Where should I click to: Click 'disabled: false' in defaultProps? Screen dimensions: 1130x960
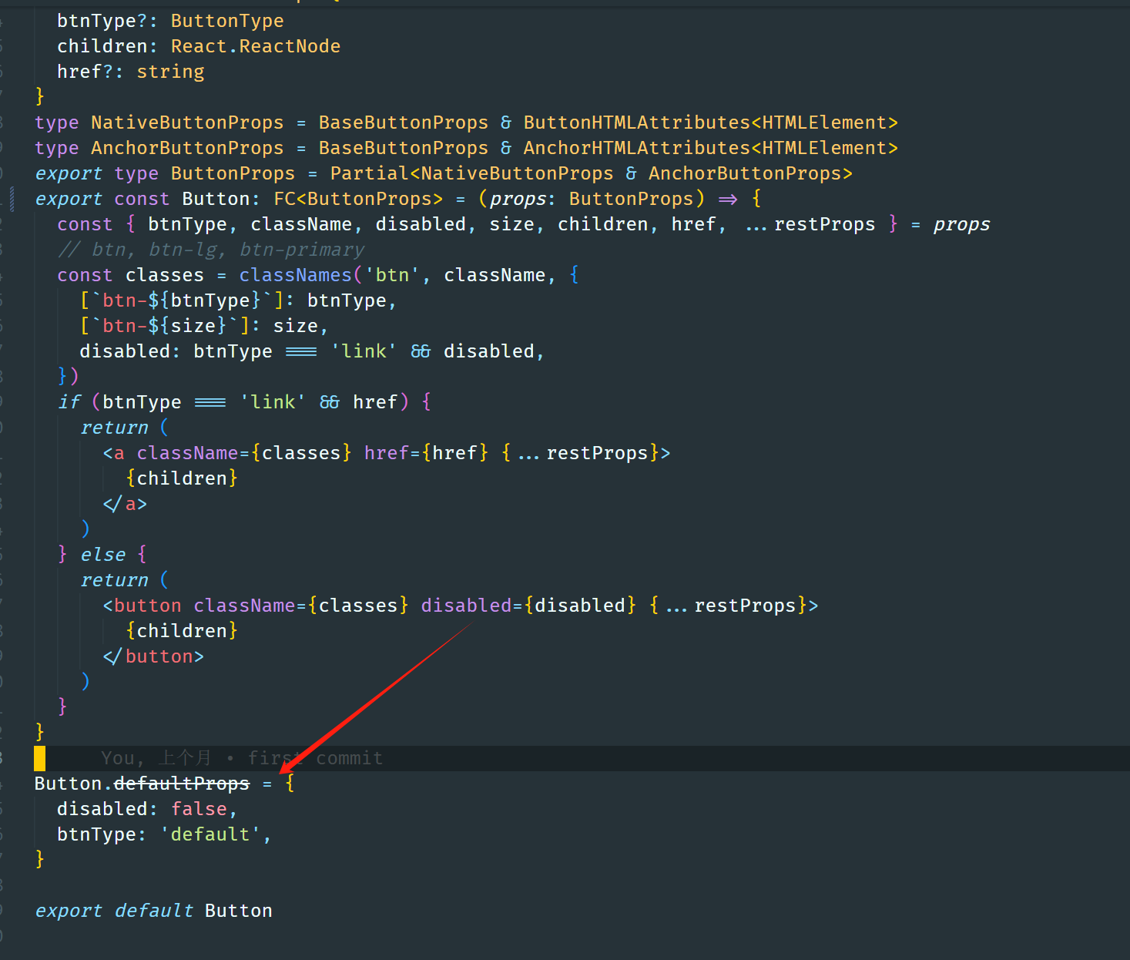pos(147,809)
